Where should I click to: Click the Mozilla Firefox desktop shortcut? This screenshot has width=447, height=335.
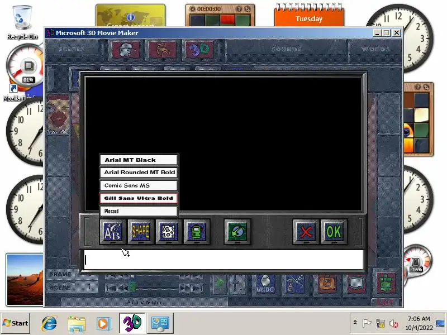click(x=18, y=93)
